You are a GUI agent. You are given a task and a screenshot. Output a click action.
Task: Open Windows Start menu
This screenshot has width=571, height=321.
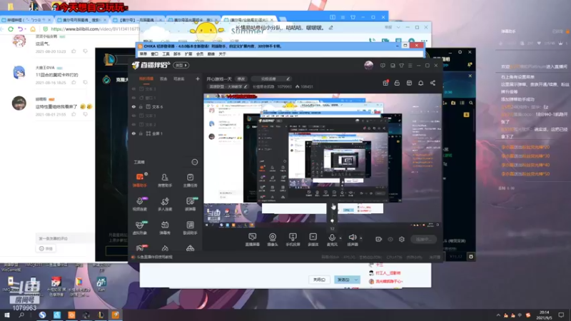(x=7, y=315)
